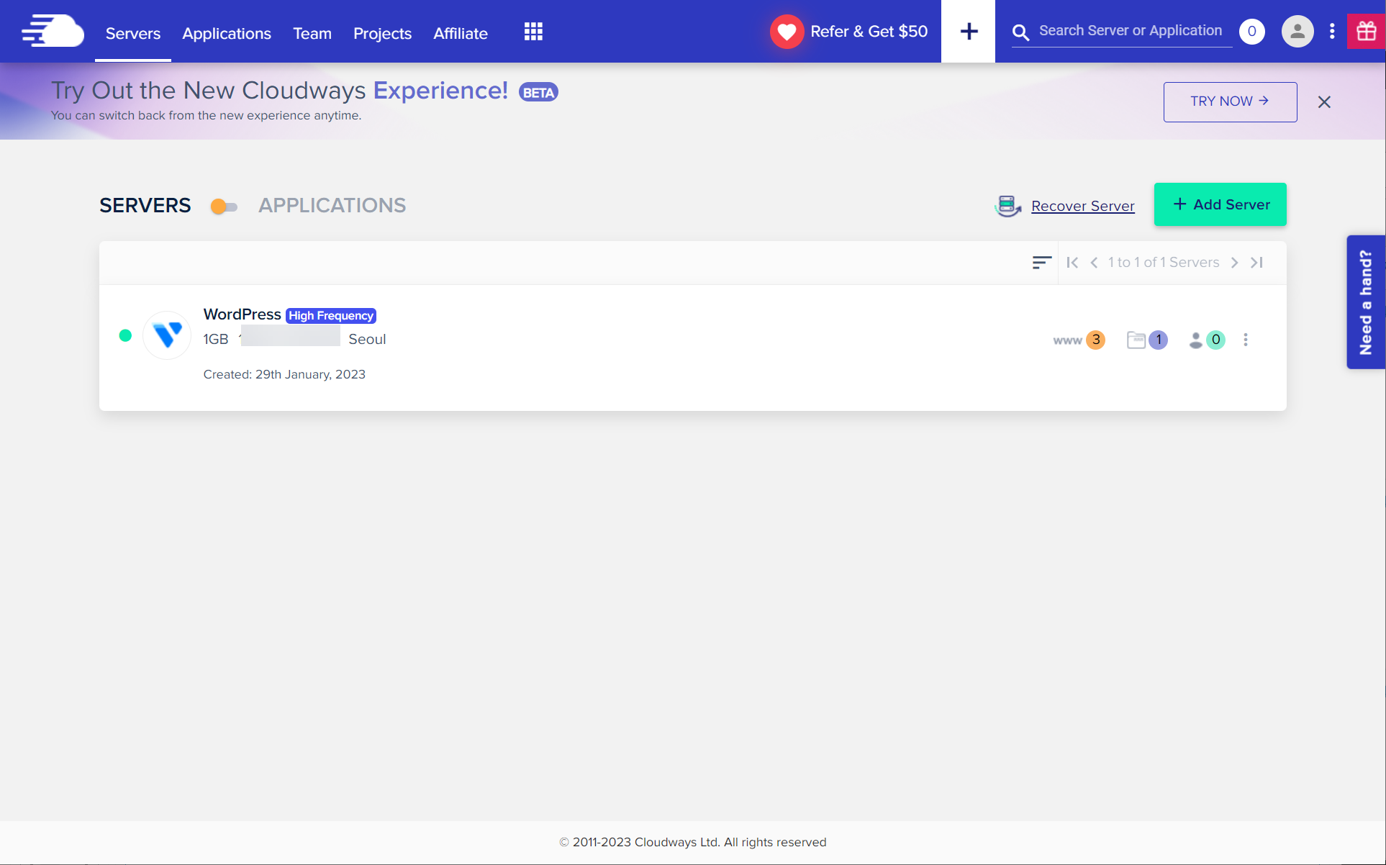Click the Cloudways cloud logo
This screenshot has height=865, width=1386.
(53, 32)
